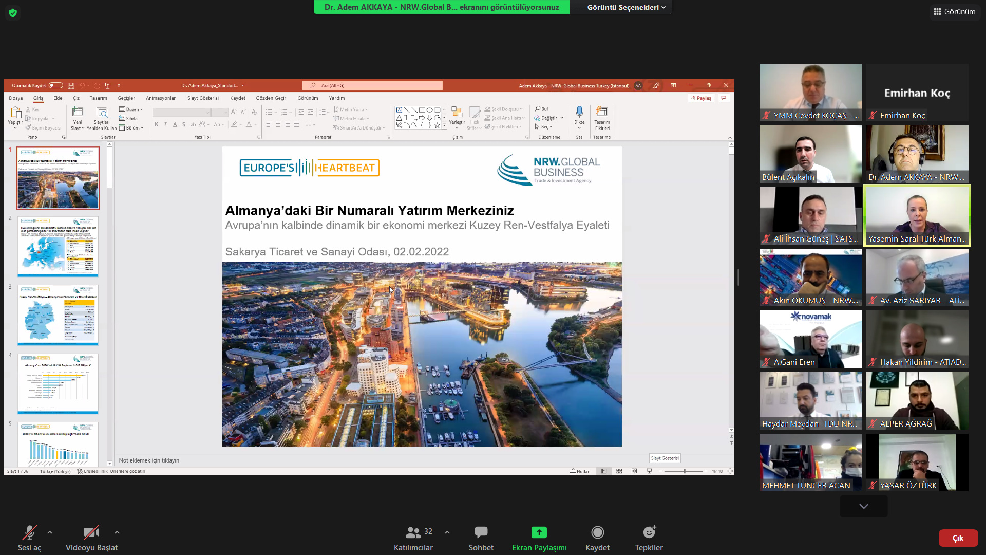Open the Sohbet chat panel

(x=481, y=532)
